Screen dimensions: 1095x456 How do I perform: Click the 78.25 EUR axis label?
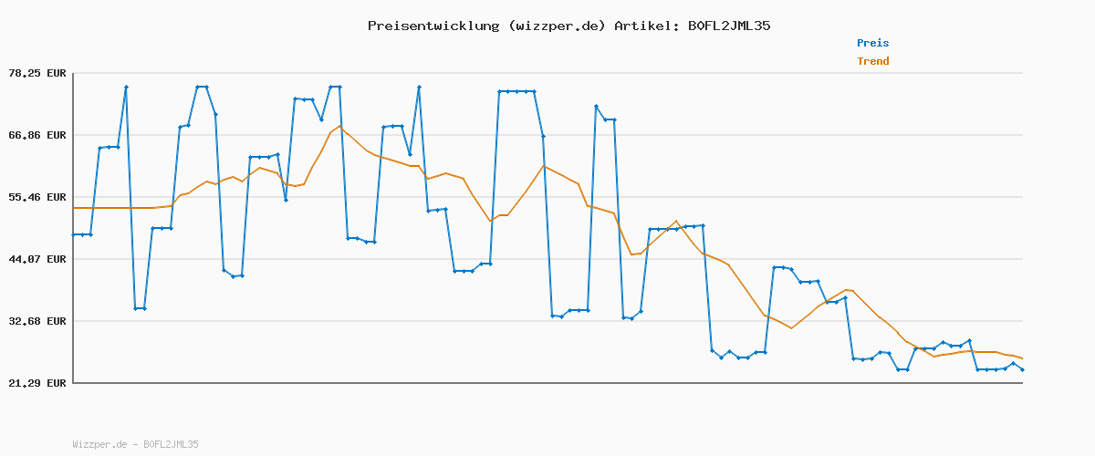point(36,73)
